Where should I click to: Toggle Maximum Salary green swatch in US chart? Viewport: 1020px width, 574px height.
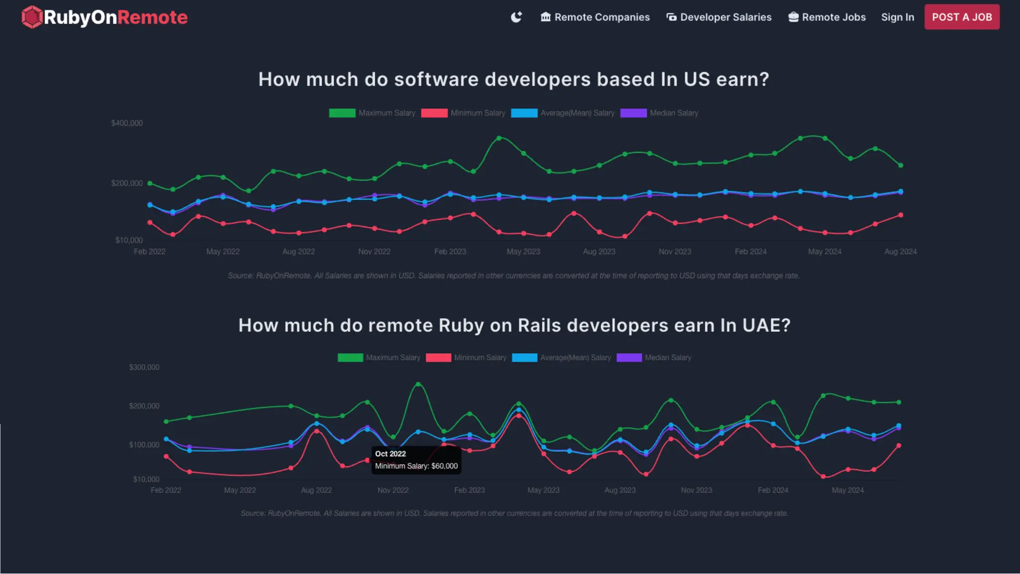point(342,113)
